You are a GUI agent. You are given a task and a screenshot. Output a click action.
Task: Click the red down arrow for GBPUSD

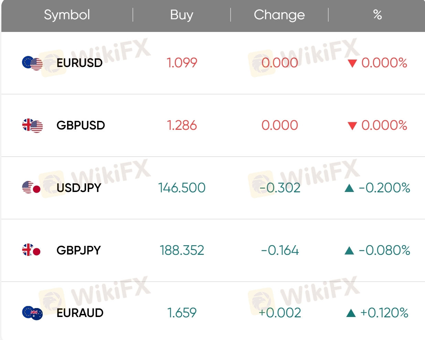click(352, 126)
